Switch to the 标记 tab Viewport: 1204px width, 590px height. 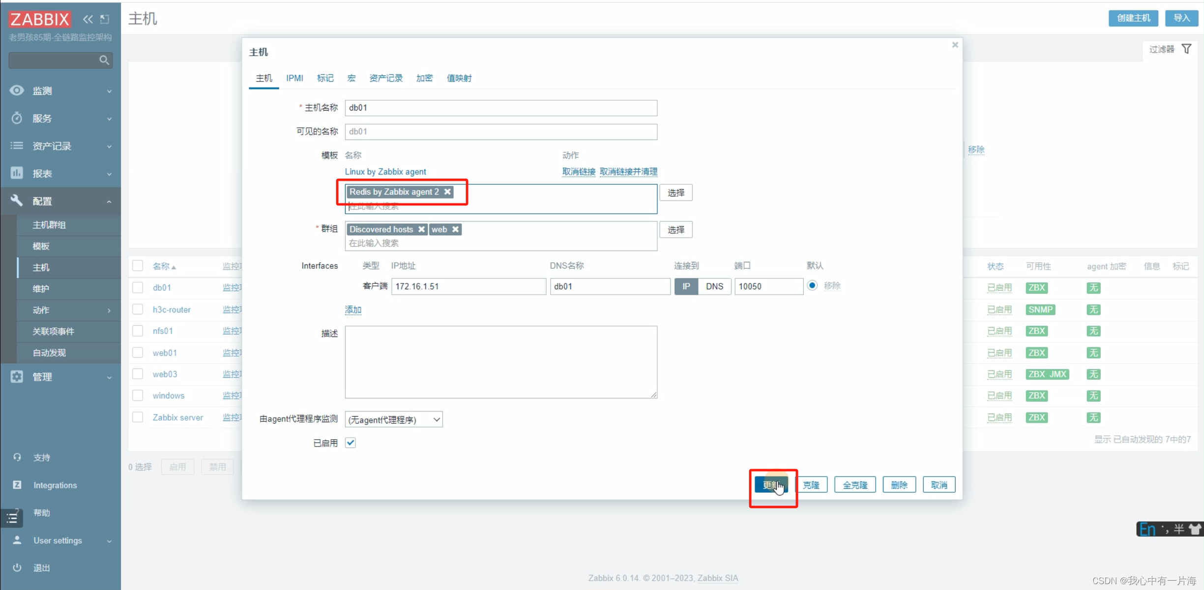click(325, 78)
